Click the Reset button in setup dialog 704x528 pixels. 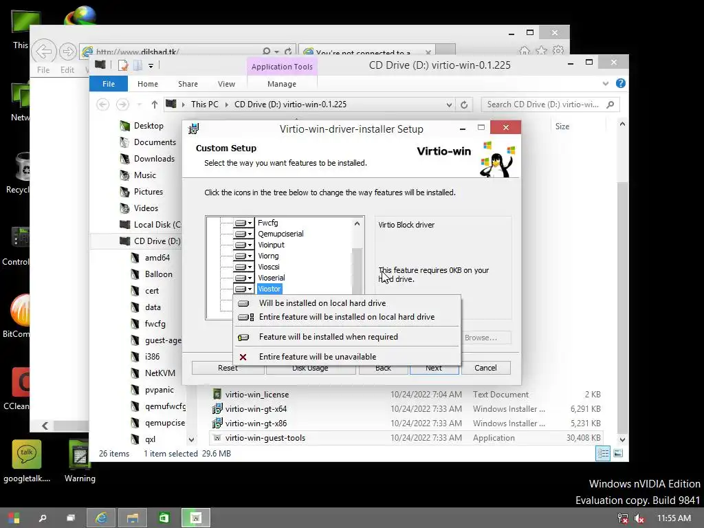coord(228,368)
